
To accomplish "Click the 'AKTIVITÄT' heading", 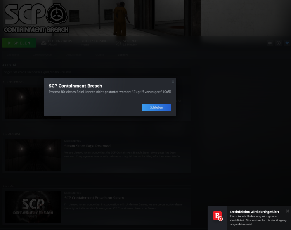I will (10, 65).
